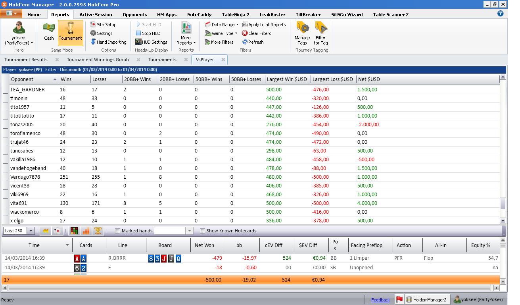Click Stop HUD
The image size is (520, 305).
pos(148,33)
